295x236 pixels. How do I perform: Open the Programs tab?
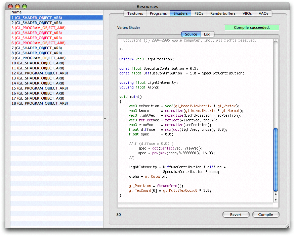tap(158, 13)
